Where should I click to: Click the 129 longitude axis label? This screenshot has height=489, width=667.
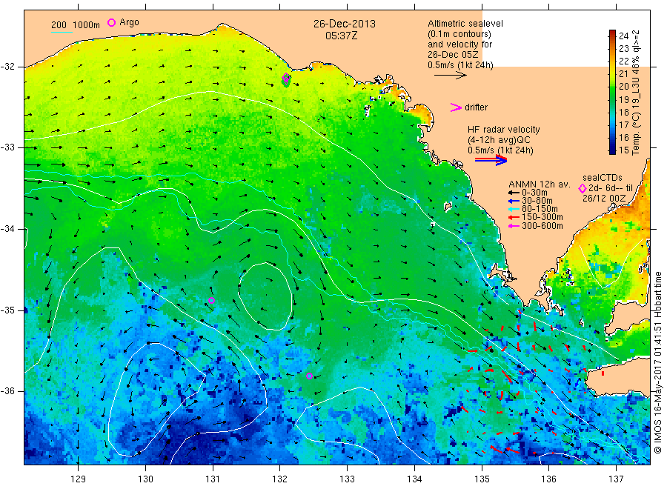(x=79, y=479)
